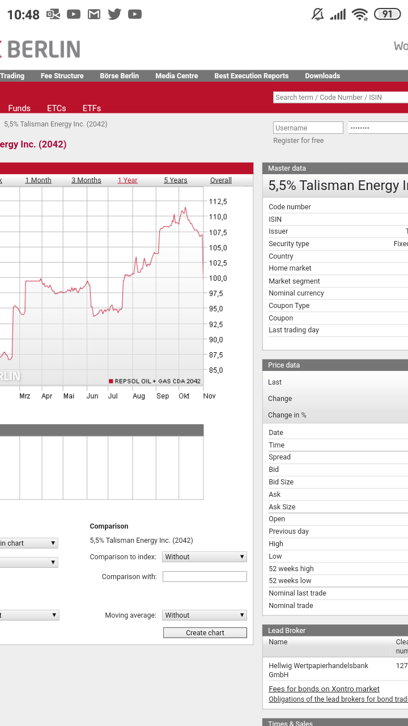408x726 pixels.
Task: Click the Master data panel header
Action: (335, 168)
